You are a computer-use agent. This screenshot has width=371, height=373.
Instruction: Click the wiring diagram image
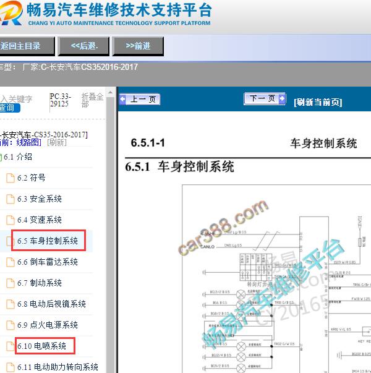pos(276,278)
